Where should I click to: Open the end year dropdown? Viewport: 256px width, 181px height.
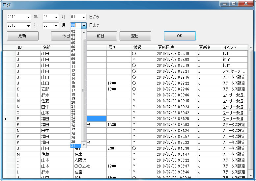[29, 26]
